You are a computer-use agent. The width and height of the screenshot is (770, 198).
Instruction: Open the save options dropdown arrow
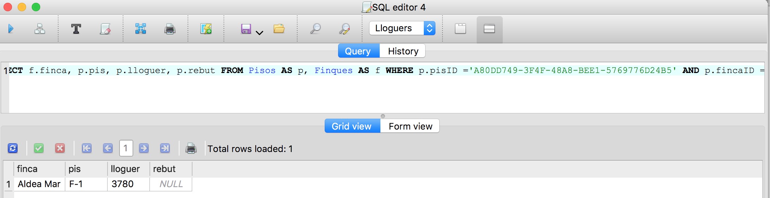[x=259, y=33]
